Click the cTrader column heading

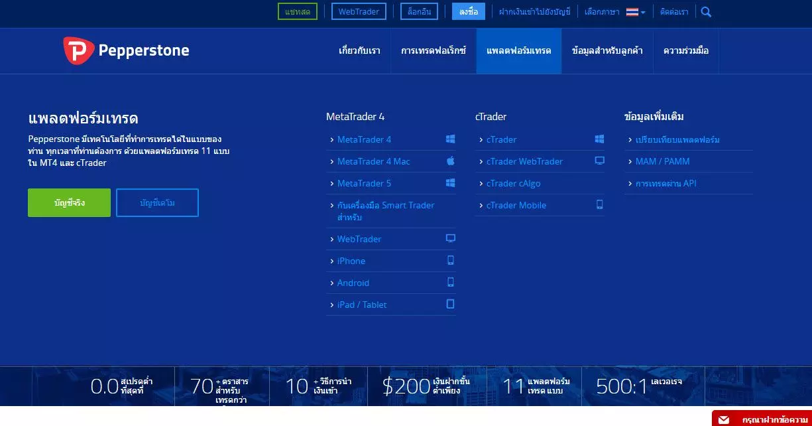click(491, 117)
